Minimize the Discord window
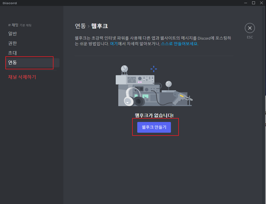Image resolution: width=266 pixels, height=204 pixels. click(245, 3)
